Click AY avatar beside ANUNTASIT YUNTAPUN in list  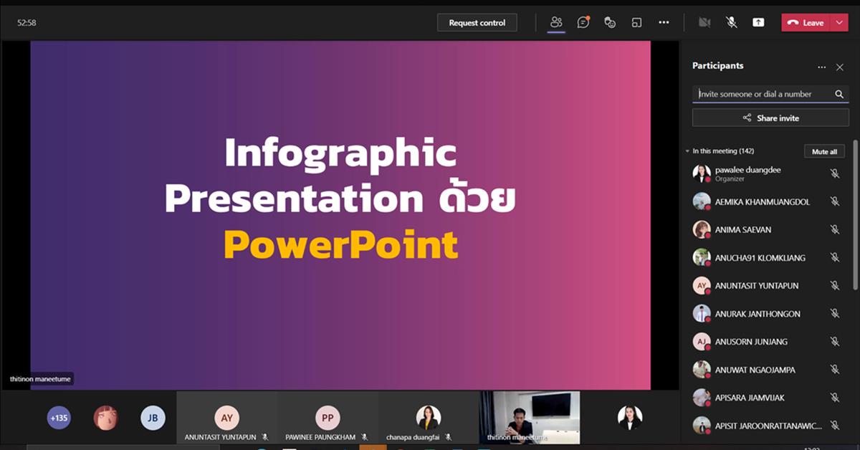[x=702, y=285]
